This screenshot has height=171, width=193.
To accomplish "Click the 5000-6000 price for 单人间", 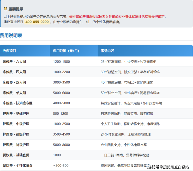I will tap(61, 93).
